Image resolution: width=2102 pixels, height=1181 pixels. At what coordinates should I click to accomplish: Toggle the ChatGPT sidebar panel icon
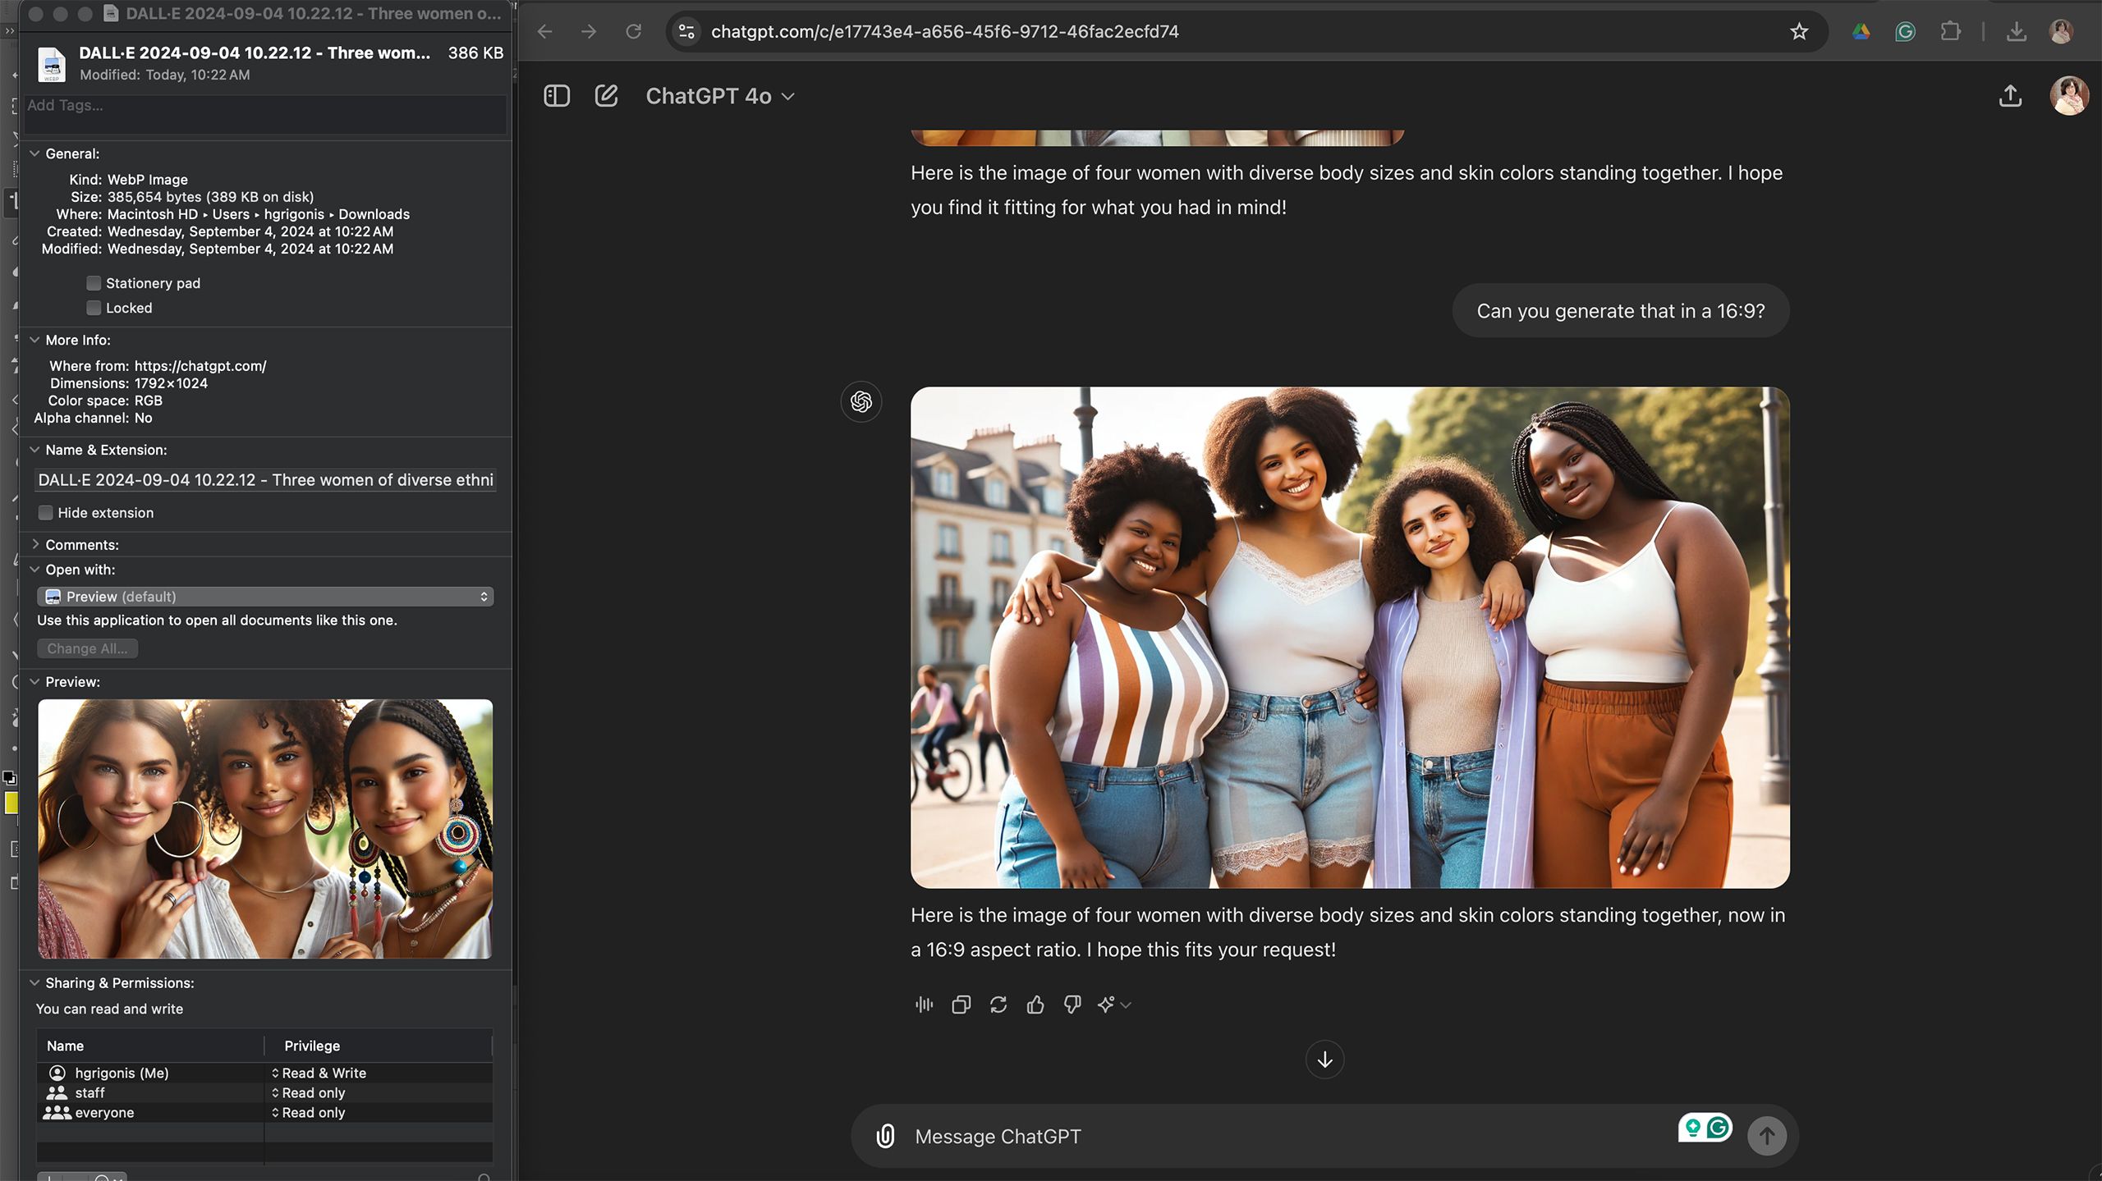[x=556, y=96]
